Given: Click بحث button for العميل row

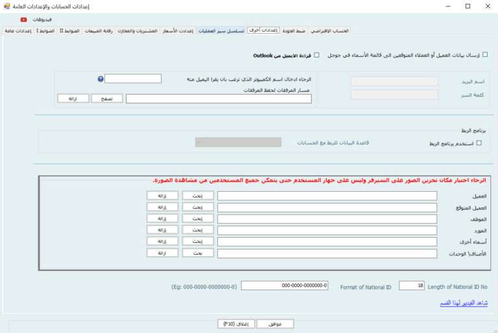Looking at the screenshot, I should 198,195.
